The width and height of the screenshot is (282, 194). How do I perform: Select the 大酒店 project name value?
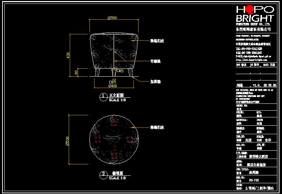(258, 156)
